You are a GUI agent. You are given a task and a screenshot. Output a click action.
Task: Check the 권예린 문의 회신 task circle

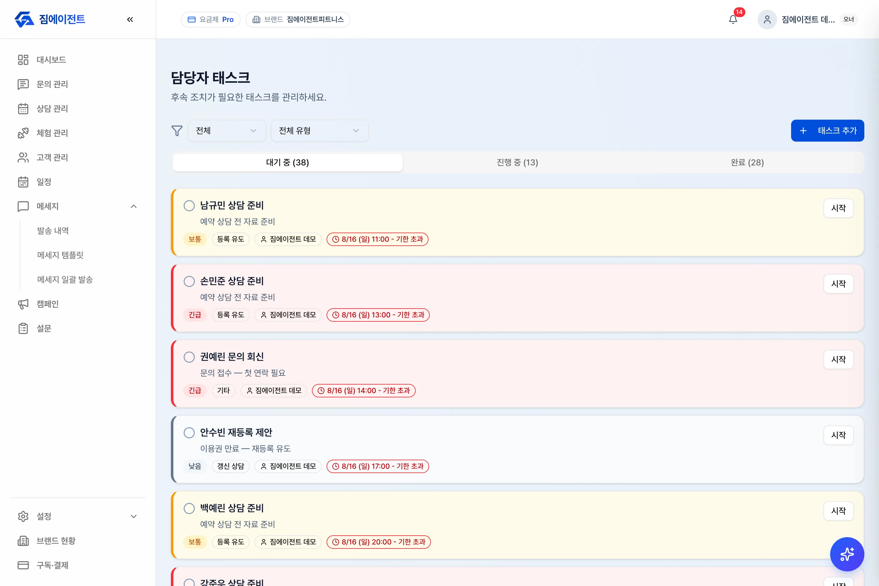[x=189, y=357]
